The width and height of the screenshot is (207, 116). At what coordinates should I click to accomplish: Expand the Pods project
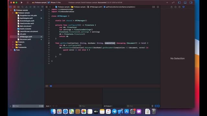pos(11,50)
